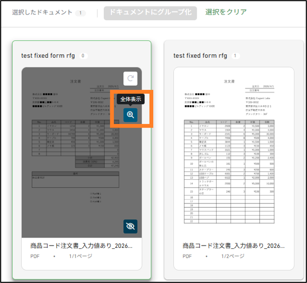Click second group title test fixed form rfg

[200, 56]
